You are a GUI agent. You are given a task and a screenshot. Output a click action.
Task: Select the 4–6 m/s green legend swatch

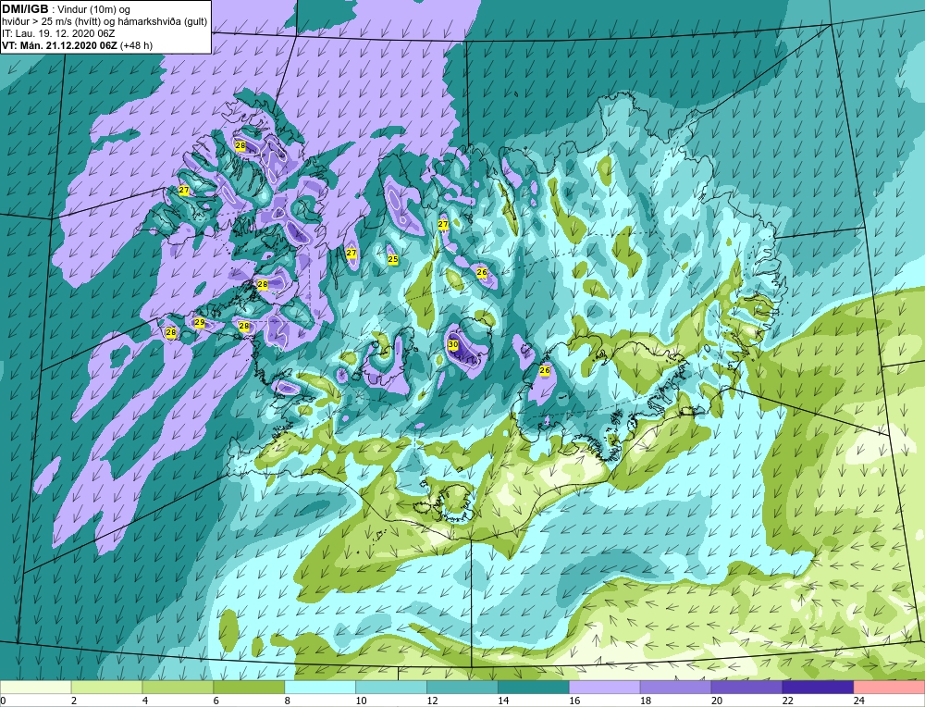(x=178, y=688)
